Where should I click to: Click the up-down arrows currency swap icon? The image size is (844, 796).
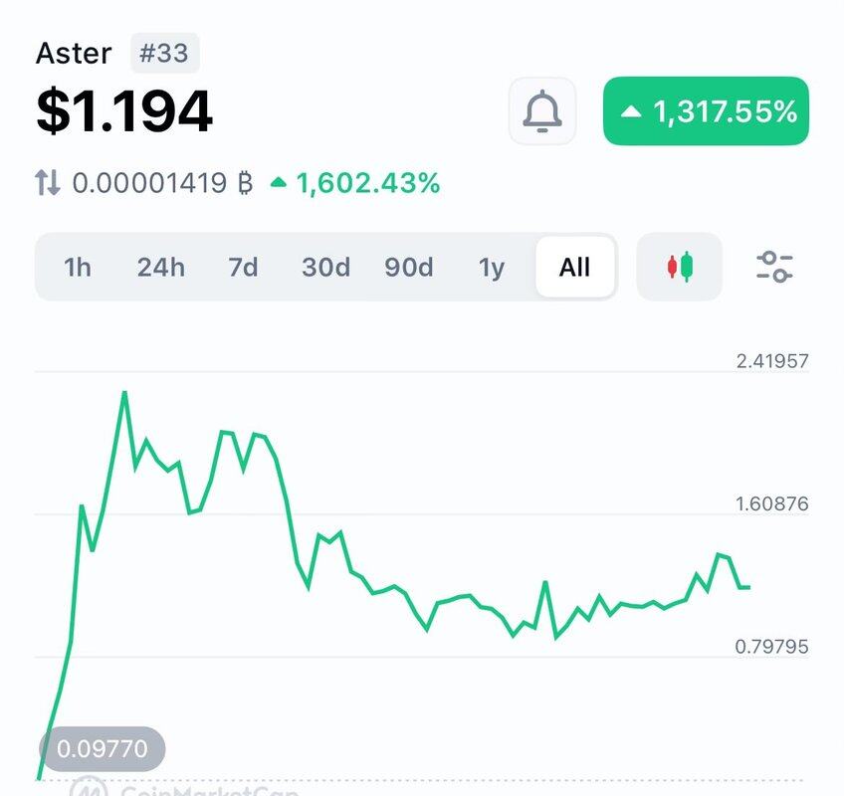pyautogui.click(x=48, y=183)
